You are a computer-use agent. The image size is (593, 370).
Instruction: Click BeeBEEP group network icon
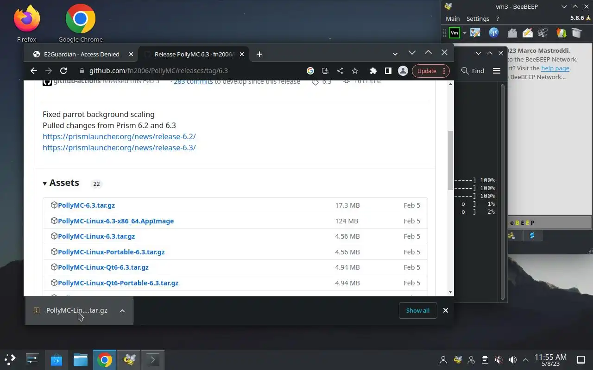click(x=543, y=33)
